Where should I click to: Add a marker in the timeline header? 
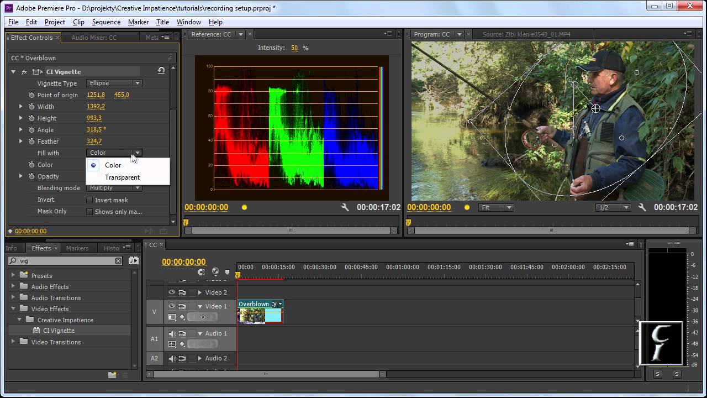tap(227, 273)
